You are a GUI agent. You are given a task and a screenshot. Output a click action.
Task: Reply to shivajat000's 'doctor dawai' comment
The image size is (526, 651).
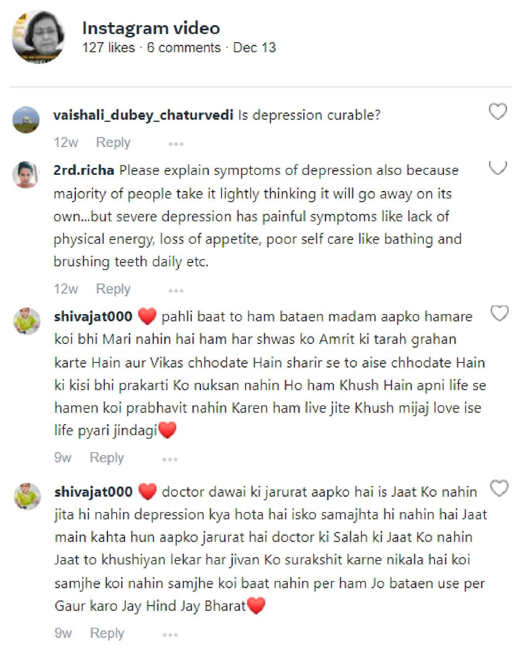click(x=107, y=633)
